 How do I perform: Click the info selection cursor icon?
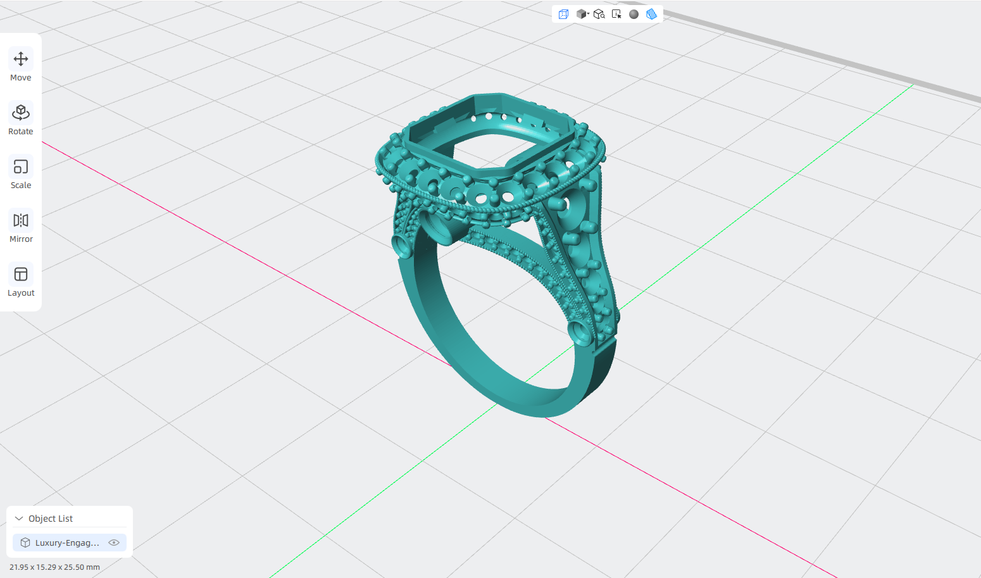point(616,14)
